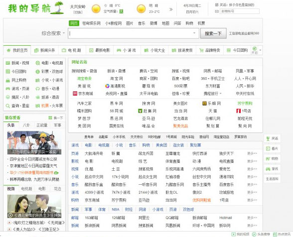This screenshot has width=293, height=237.
Task: Open the 优酷 video link
Action: pyautogui.click(x=89, y=169)
